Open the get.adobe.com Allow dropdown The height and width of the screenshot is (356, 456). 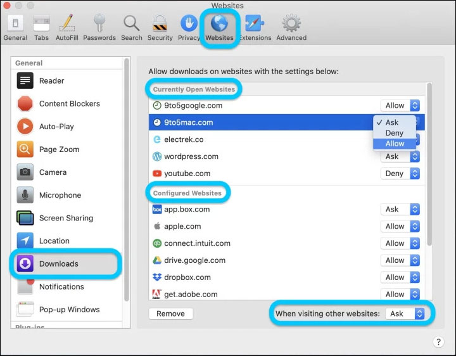pyautogui.click(x=400, y=295)
